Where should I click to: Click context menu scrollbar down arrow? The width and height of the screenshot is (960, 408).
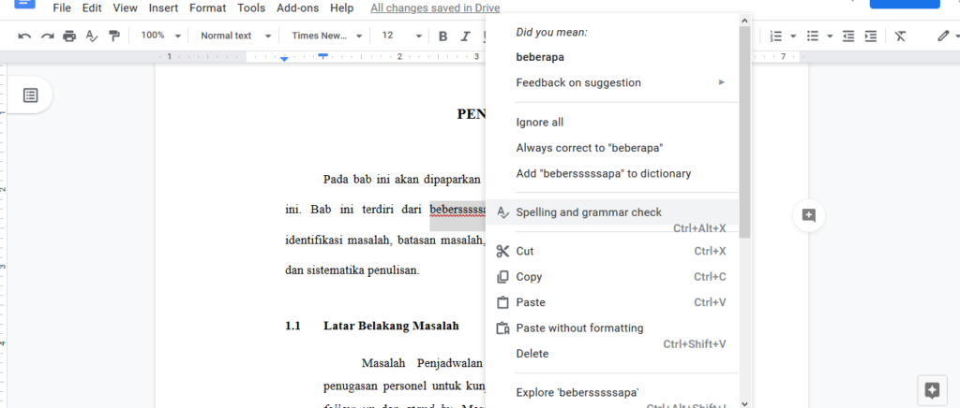744,403
